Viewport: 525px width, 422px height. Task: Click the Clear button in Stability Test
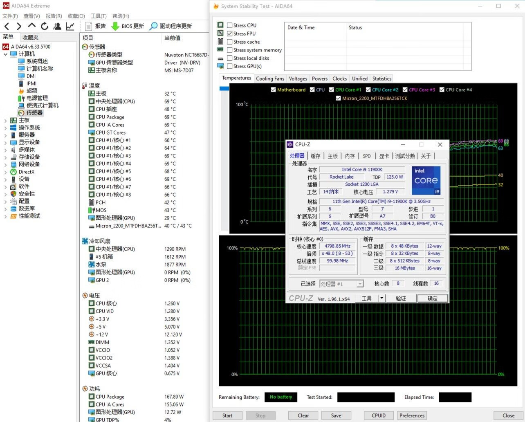coord(303,415)
